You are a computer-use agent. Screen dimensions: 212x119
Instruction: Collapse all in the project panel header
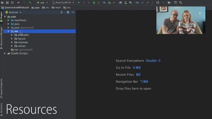coord(62,12)
